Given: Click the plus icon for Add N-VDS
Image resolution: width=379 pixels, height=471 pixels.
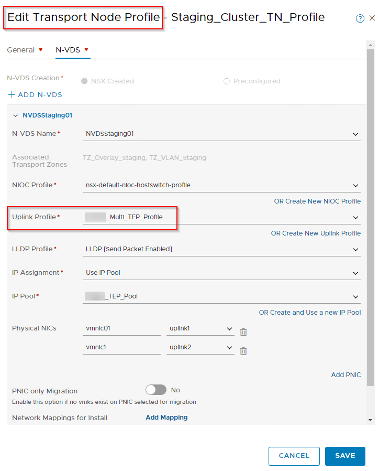Looking at the screenshot, I should click(12, 95).
